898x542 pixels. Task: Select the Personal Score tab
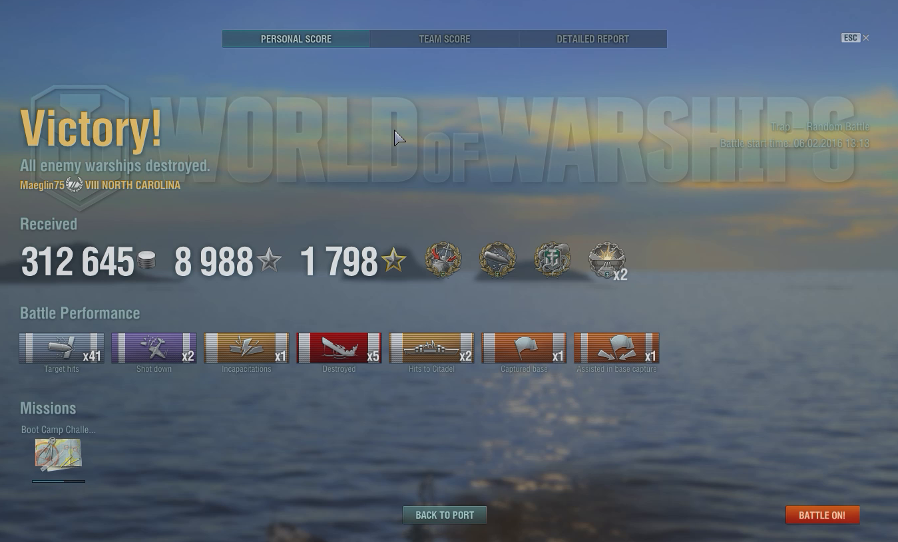point(296,39)
